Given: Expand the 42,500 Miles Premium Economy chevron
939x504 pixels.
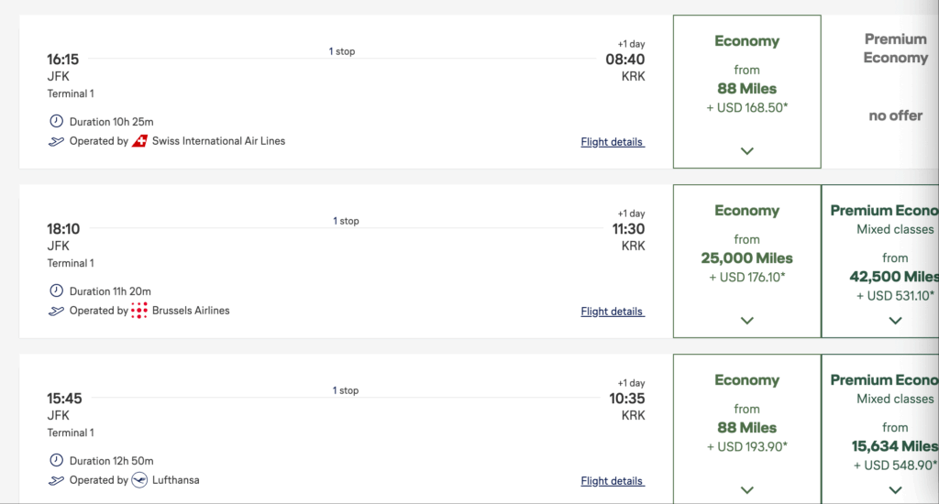Looking at the screenshot, I should coord(895,320).
